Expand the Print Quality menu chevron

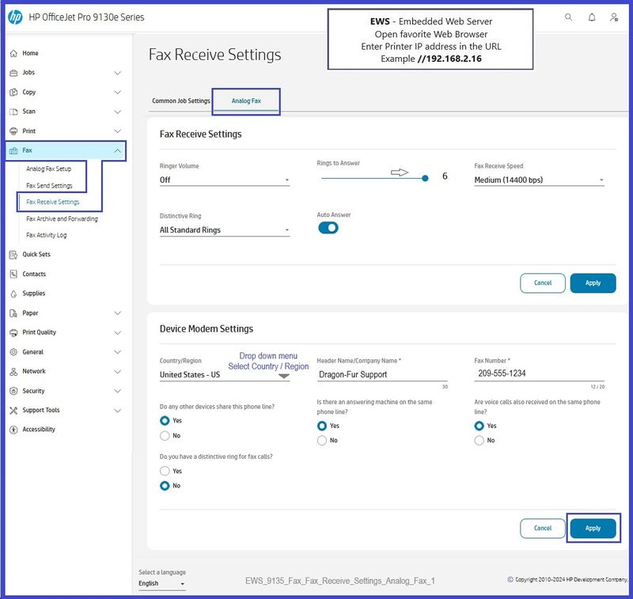pos(117,333)
